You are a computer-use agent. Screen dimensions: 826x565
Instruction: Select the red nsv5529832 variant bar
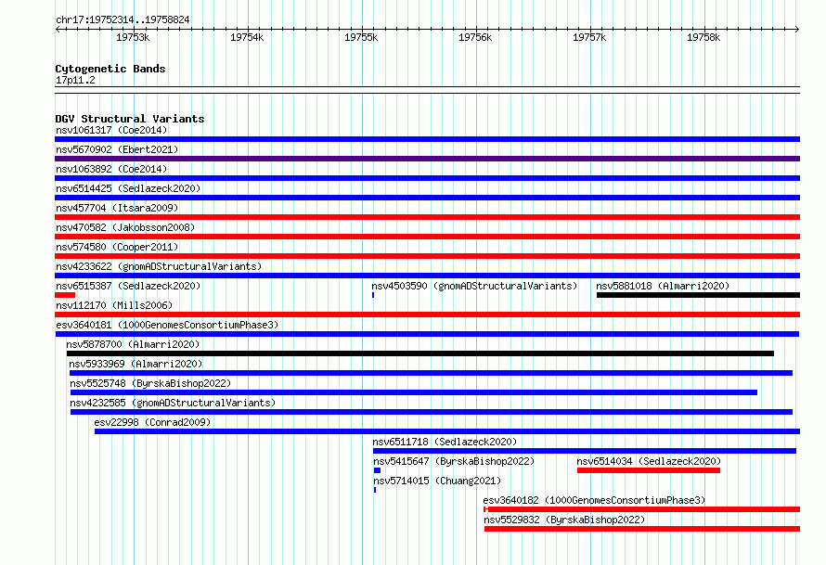[x=642, y=529]
